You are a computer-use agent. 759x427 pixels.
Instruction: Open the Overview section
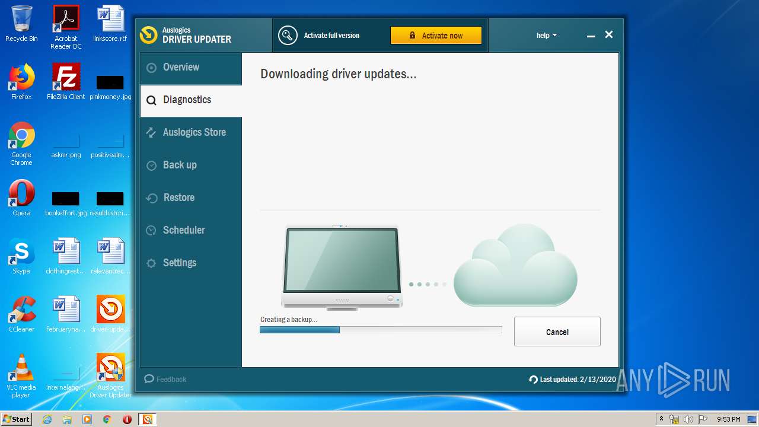(190, 68)
